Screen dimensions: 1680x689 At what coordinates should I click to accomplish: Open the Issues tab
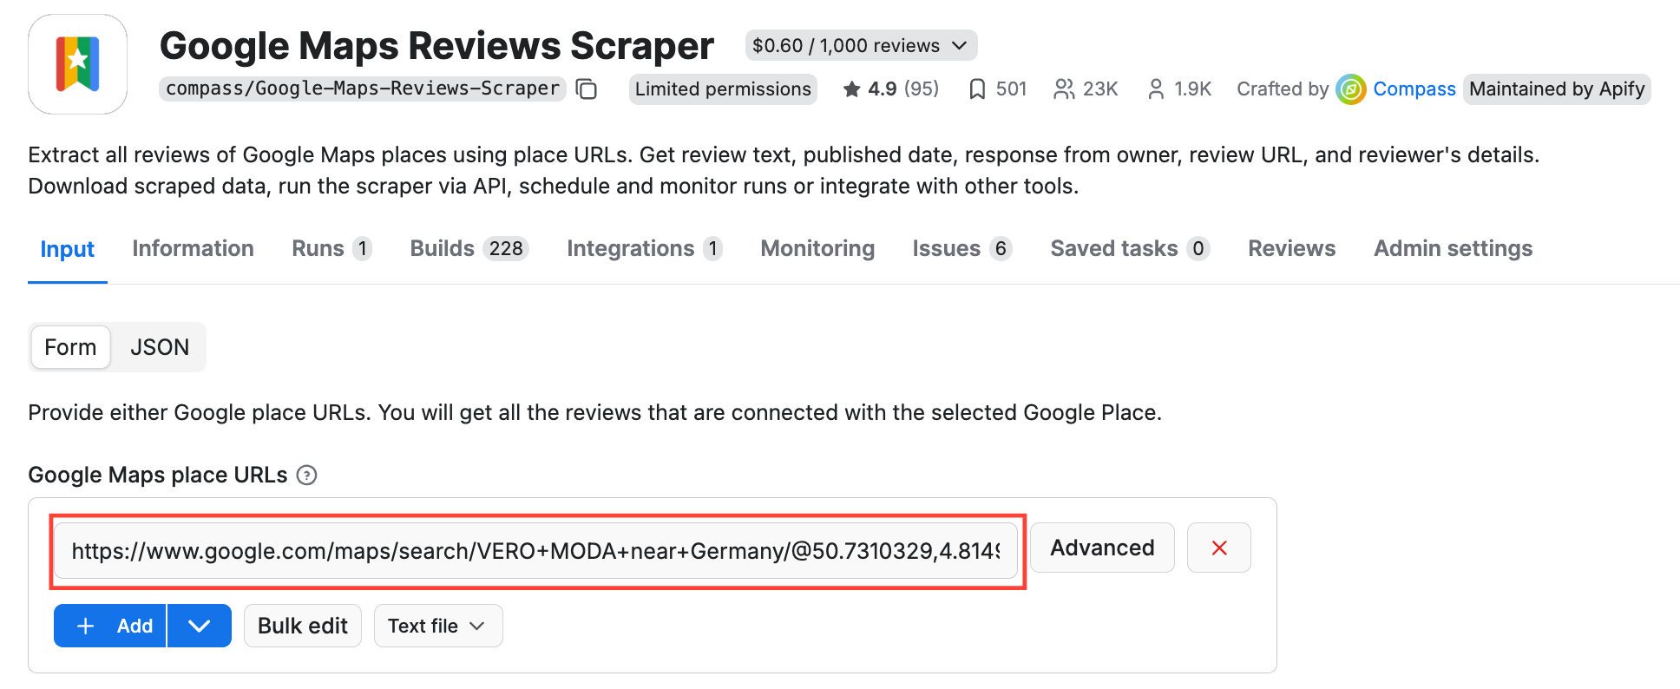tap(962, 248)
